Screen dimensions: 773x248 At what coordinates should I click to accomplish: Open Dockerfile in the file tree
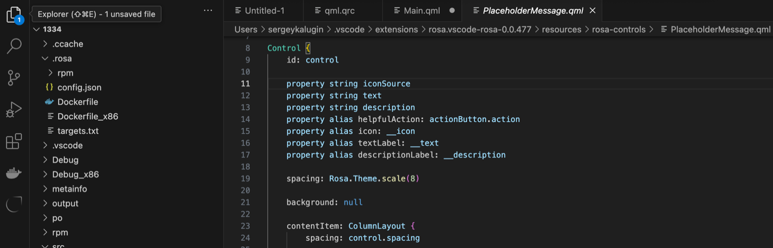click(77, 102)
